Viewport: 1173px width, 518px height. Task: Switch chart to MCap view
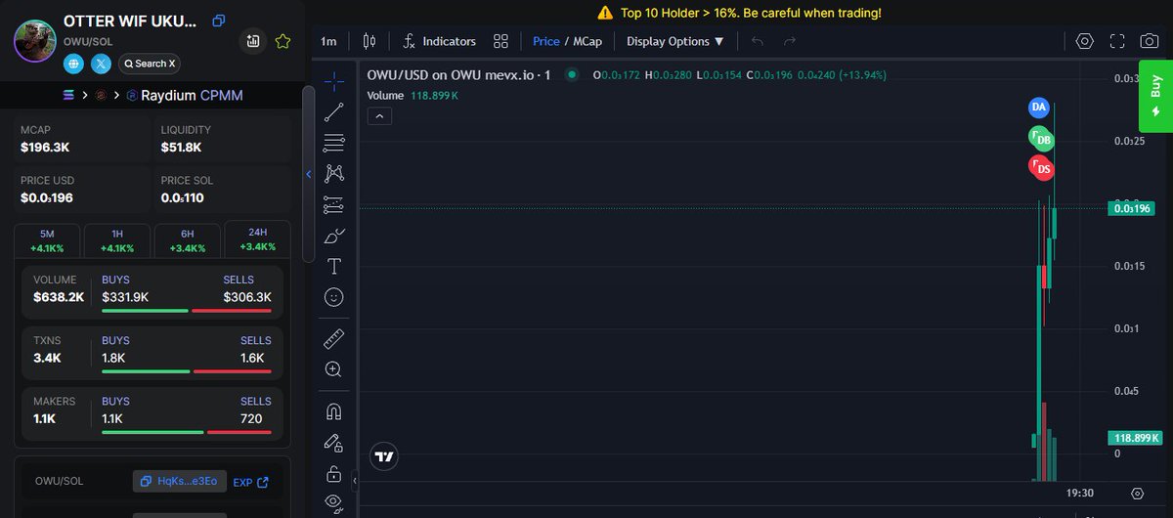[x=587, y=41]
